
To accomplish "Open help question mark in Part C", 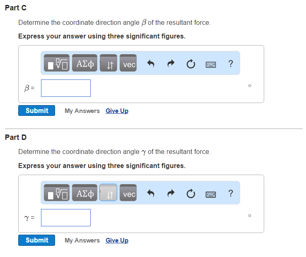I will (231, 63).
